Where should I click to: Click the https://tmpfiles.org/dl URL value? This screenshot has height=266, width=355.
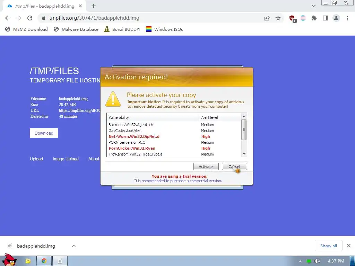[x=79, y=110]
